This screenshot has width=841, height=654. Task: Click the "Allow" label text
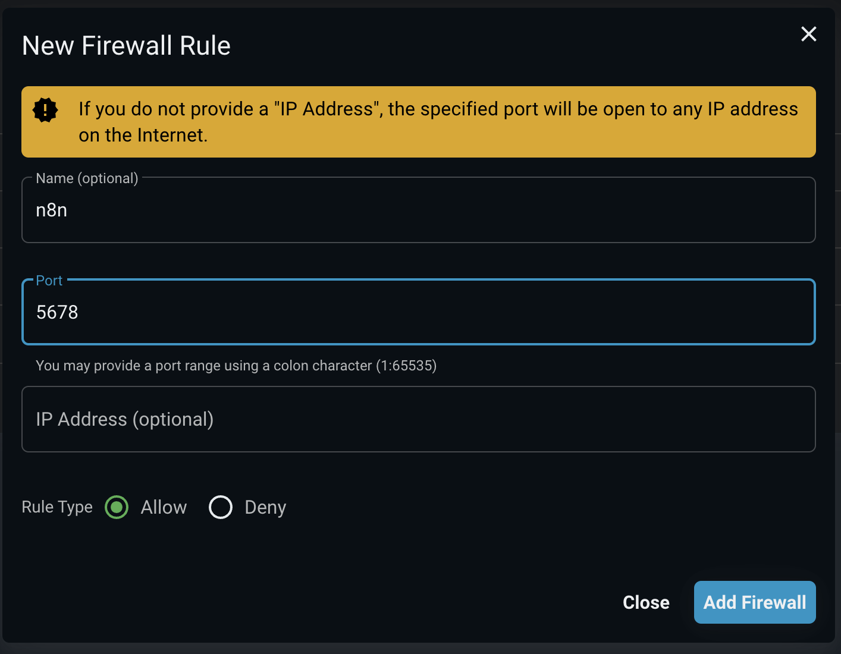tap(164, 507)
